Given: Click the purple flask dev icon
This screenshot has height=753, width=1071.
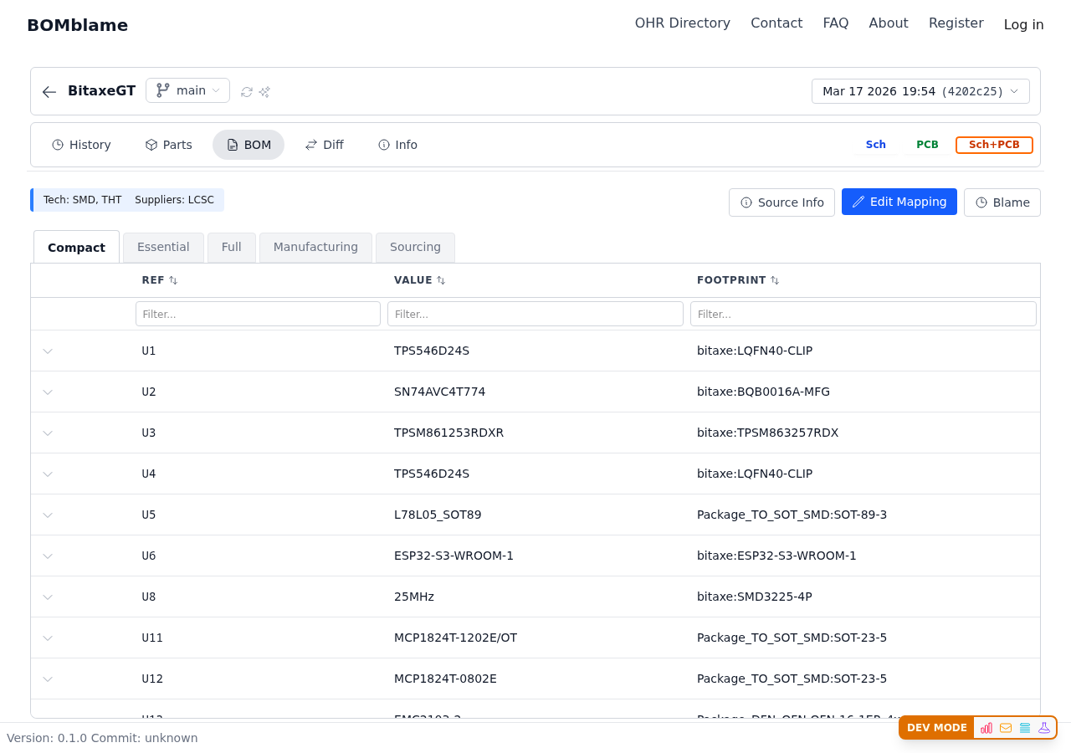Looking at the screenshot, I should pyautogui.click(x=1044, y=728).
